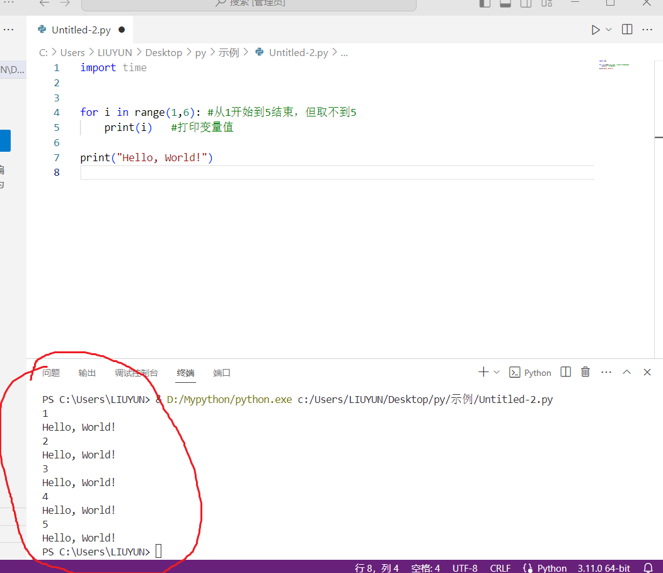
Task: Open the terminal launch profile dropdown
Action: (497, 372)
